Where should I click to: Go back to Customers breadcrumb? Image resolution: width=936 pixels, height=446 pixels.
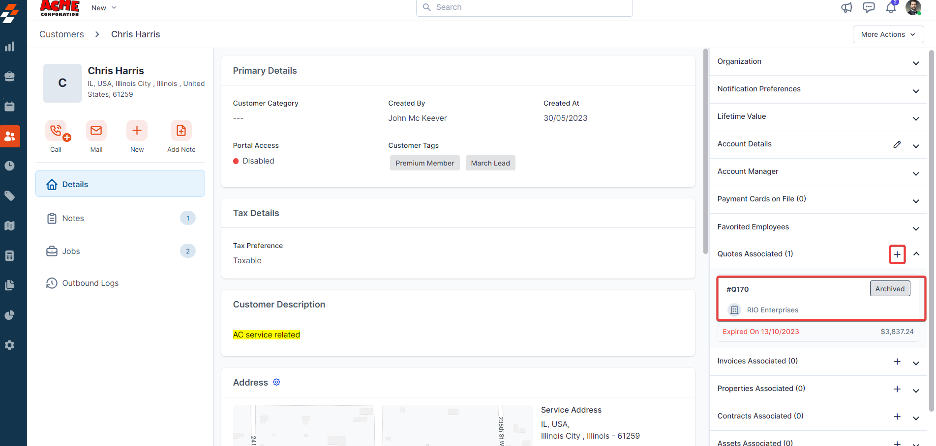tap(61, 34)
